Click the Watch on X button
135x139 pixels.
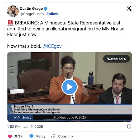117,59
